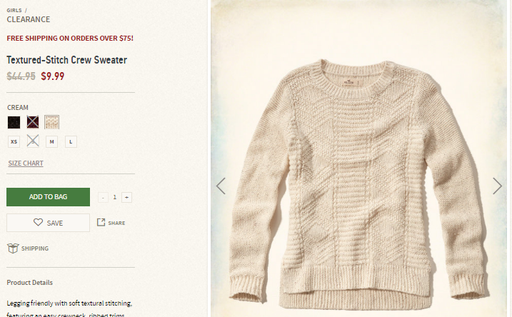The image size is (512, 317).
Task: Go to Girls breadcrumb
Action: point(14,11)
